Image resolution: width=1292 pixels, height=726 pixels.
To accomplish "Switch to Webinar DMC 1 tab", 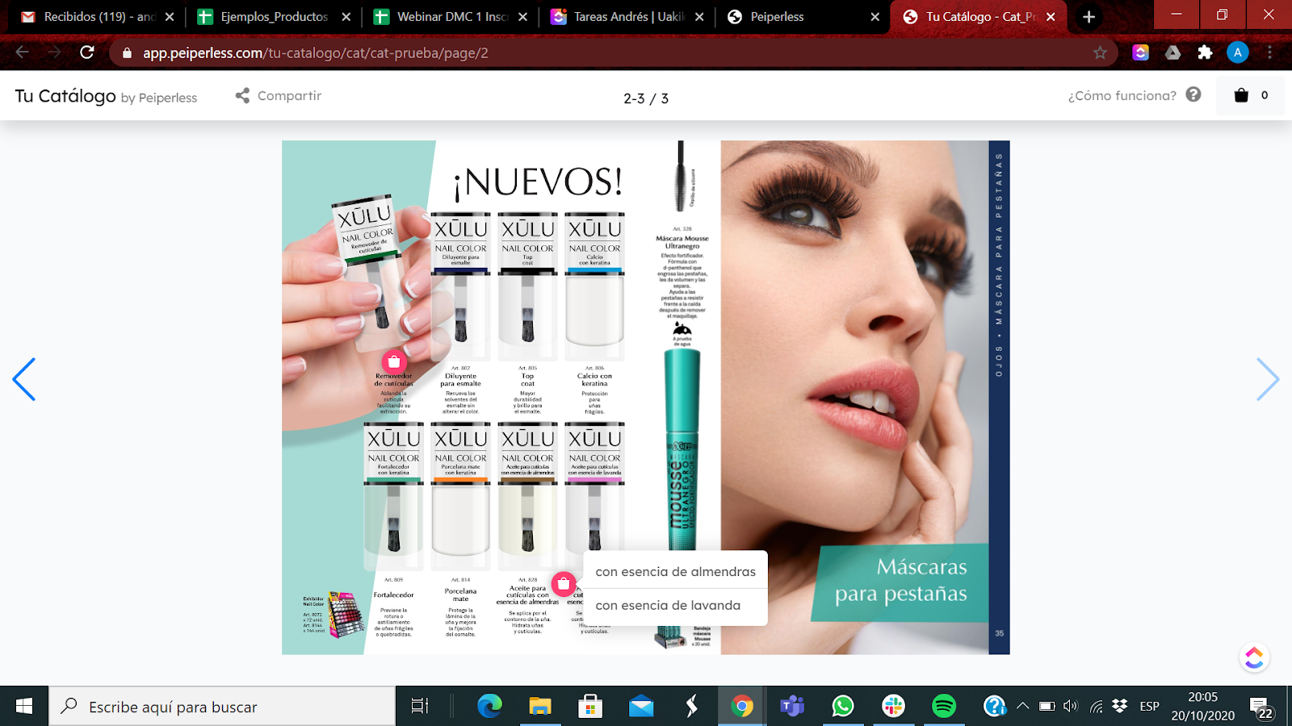I will [x=451, y=17].
